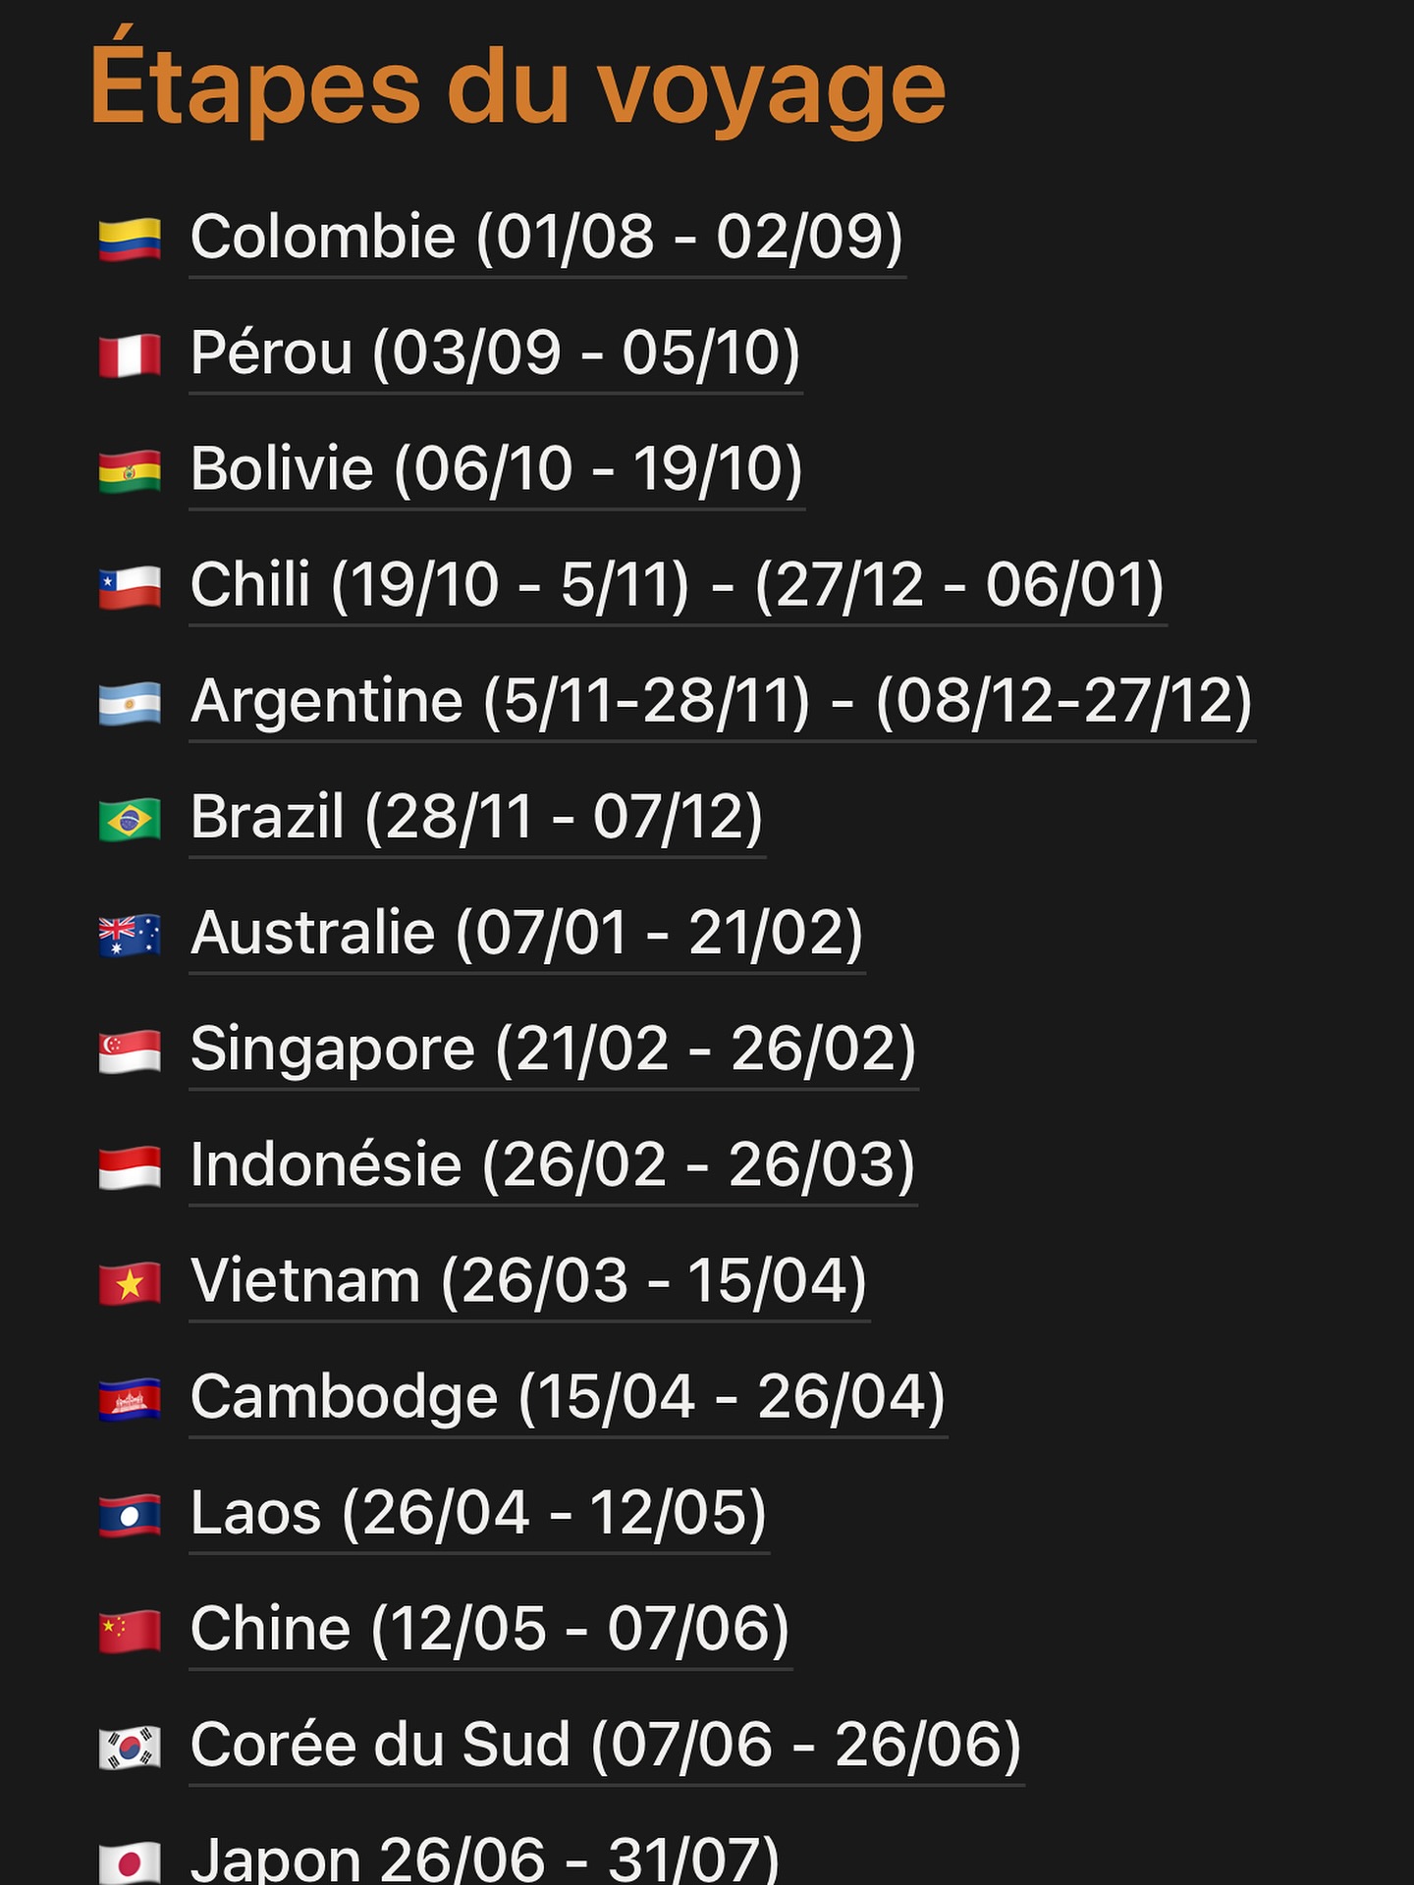Click the Australia flag icon
The image size is (1414, 1885).
click(x=130, y=935)
